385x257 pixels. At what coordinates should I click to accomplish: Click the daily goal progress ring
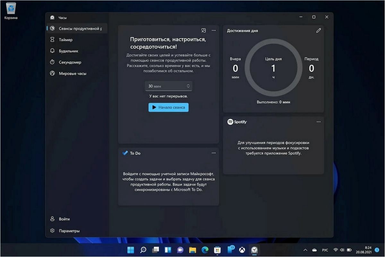273,68
